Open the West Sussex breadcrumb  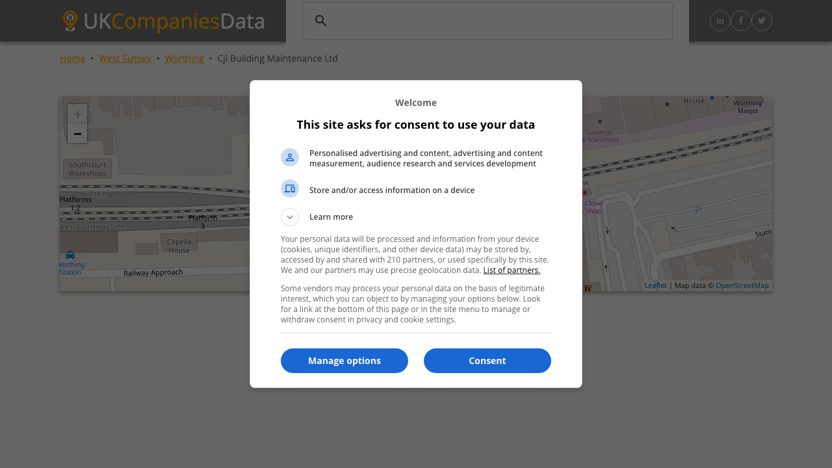tap(125, 58)
